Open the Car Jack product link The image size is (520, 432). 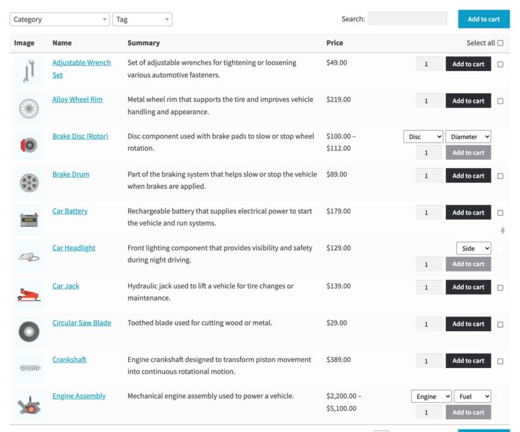[x=66, y=286]
